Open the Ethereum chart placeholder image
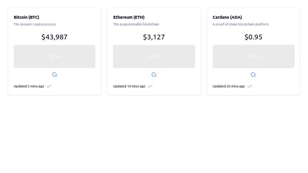Screen dimensions: 308x173 pyautogui.click(x=154, y=57)
